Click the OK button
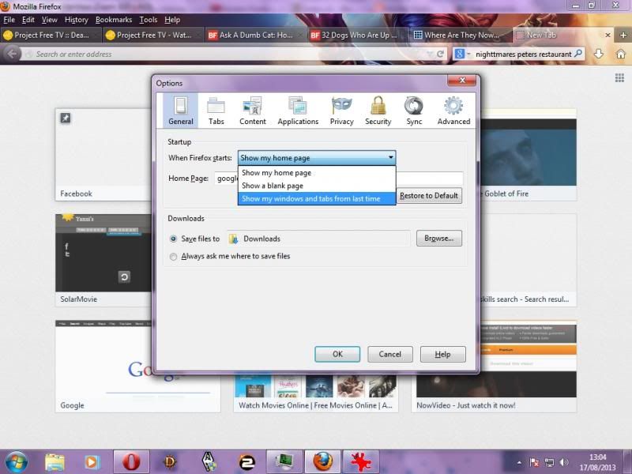Viewport: 632px width, 474px height. point(337,354)
